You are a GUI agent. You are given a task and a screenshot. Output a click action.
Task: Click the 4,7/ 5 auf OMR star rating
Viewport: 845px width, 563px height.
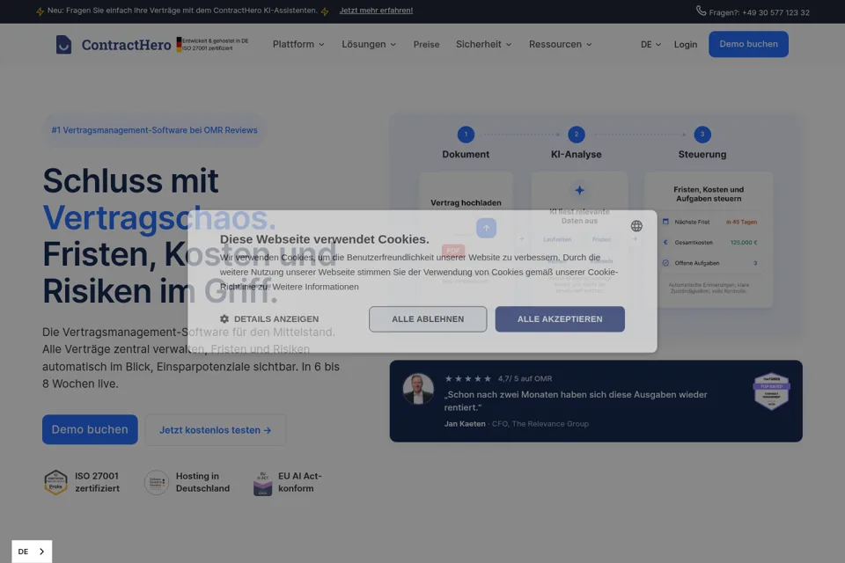(498, 378)
